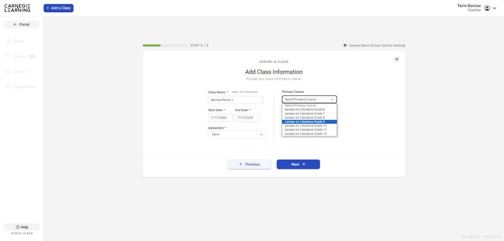This screenshot has width=504, height=241.
Task: Close the Adding a Class dialog
Action: tap(397, 59)
